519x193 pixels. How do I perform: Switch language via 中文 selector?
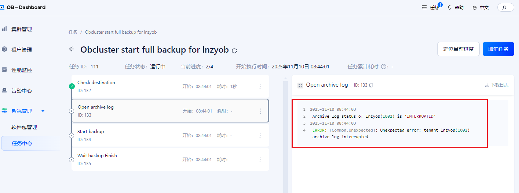click(480, 7)
